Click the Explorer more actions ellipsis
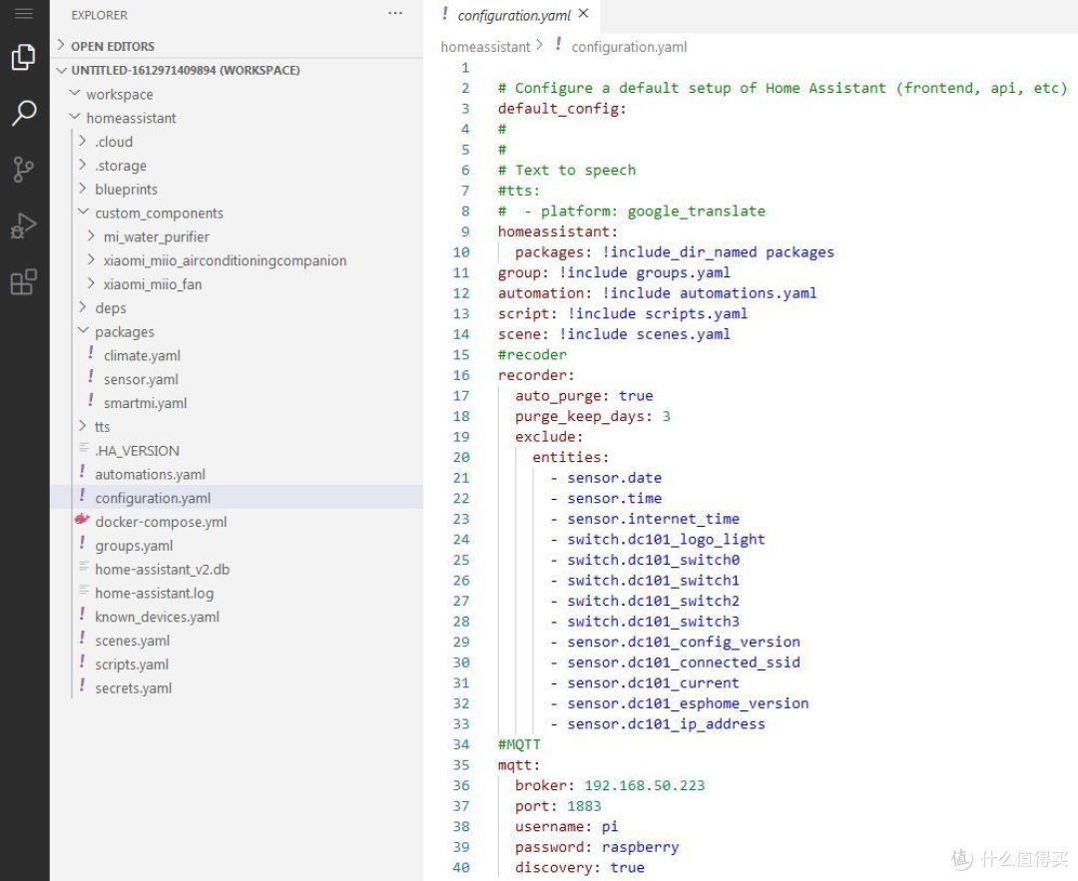The height and width of the screenshot is (881, 1078). tap(395, 14)
